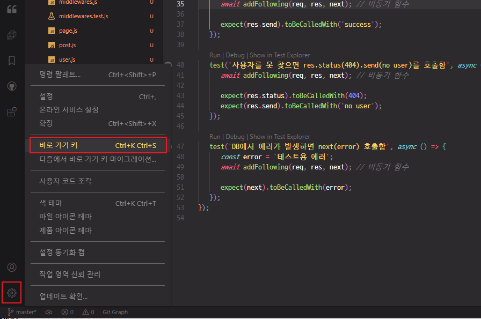This screenshot has width=481, height=319.
Task: Open page.js in the explorer
Action: 68,31
